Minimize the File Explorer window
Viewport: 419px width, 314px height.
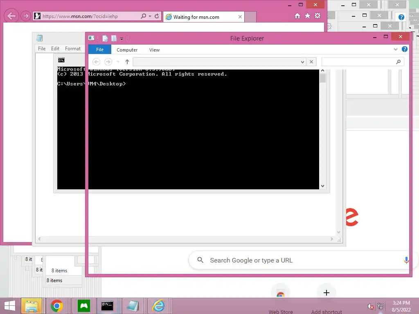(375, 37)
